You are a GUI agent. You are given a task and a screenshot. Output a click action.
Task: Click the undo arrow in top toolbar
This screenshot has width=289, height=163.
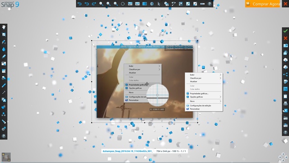click(x=87, y=4)
